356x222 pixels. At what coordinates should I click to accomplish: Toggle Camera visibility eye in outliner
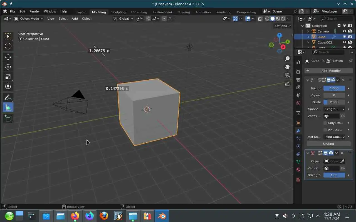344,31
